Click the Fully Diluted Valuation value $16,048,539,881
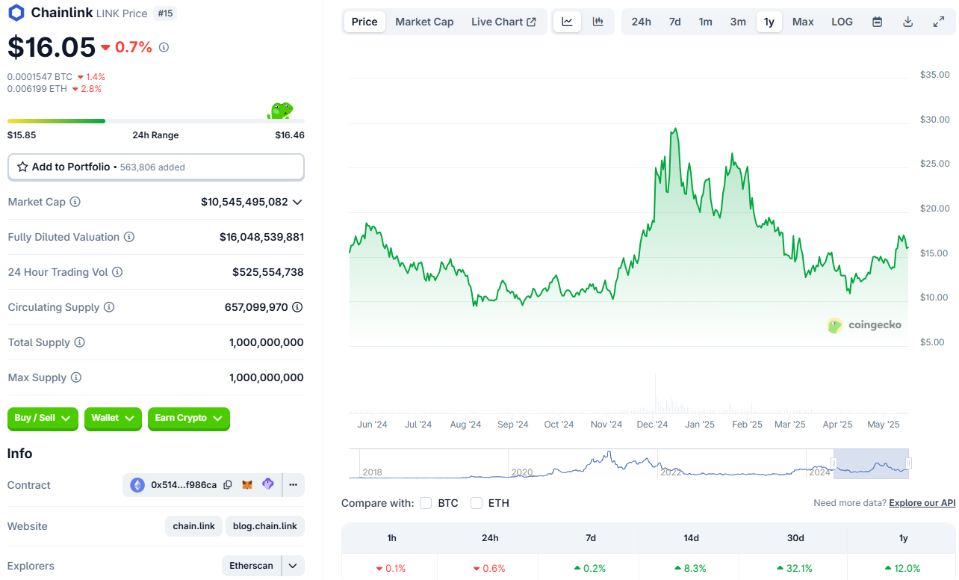The height and width of the screenshot is (580, 959). (261, 237)
